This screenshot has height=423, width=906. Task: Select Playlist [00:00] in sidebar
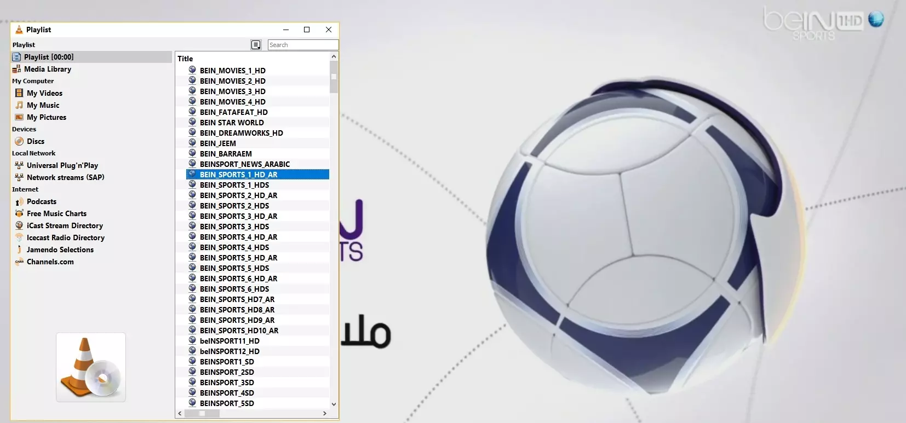tap(91, 57)
